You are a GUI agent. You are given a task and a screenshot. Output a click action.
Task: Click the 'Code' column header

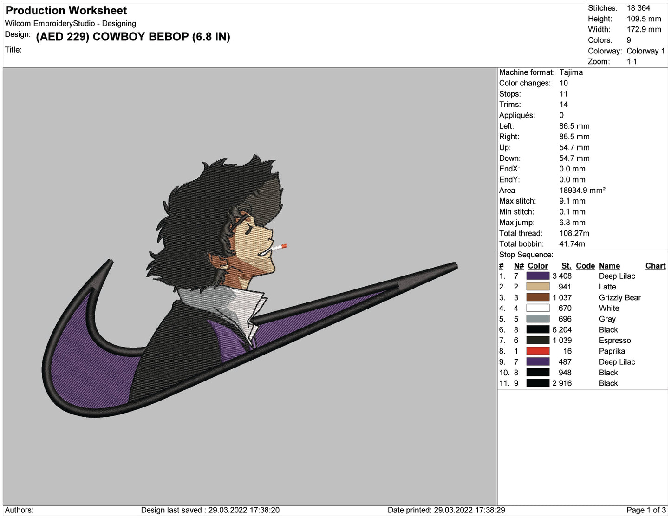click(585, 266)
